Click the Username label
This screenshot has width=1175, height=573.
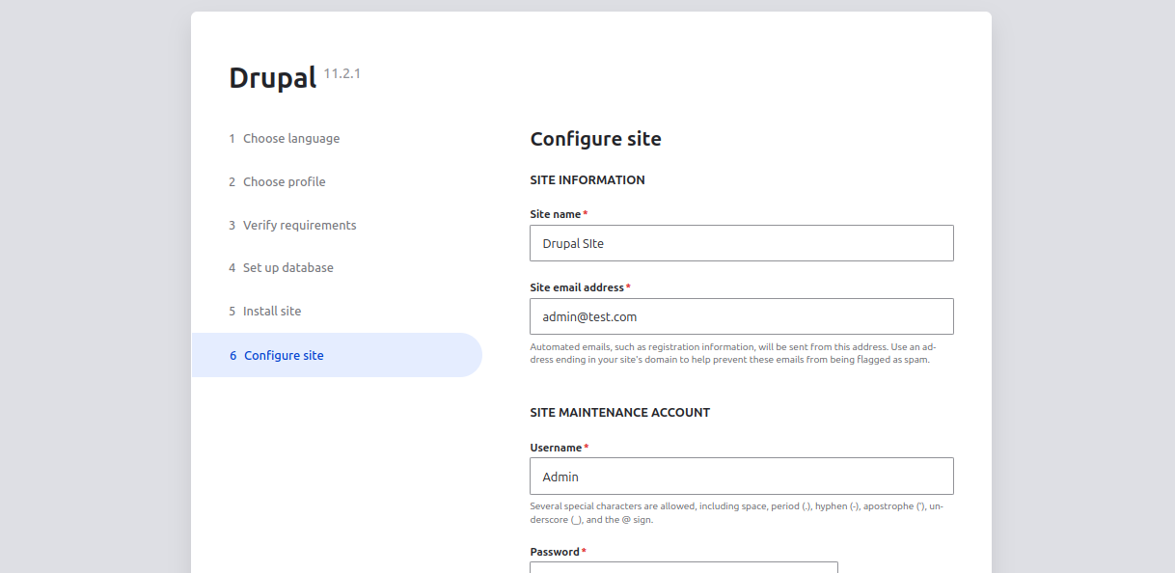pos(556,448)
